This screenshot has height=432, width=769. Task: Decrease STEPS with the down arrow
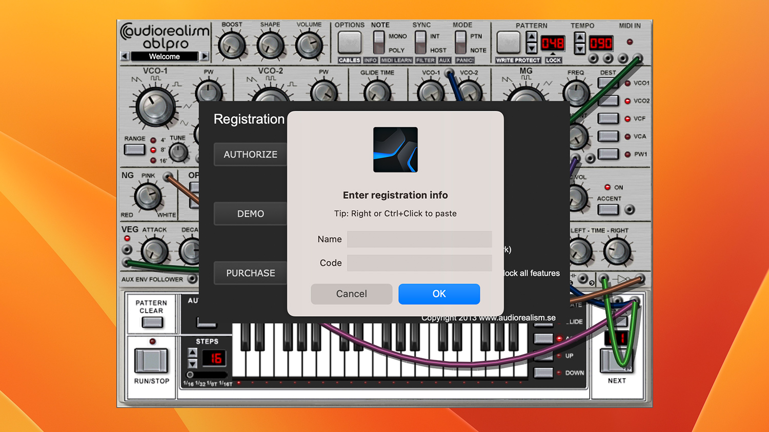192,363
